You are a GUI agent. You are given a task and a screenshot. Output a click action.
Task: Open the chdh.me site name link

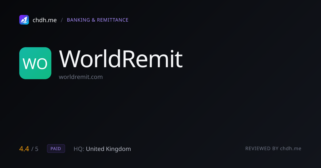(x=45, y=20)
